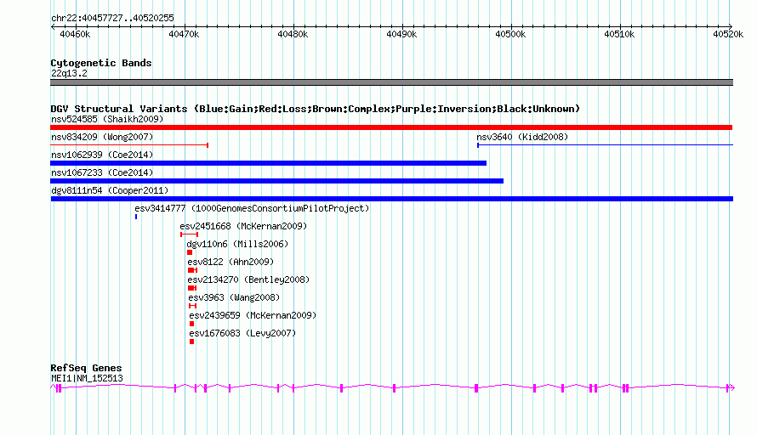This screenshot has width=757, height=435.
Task: Click the 40470k ruler tick label
Action: [x=184, y=34]
